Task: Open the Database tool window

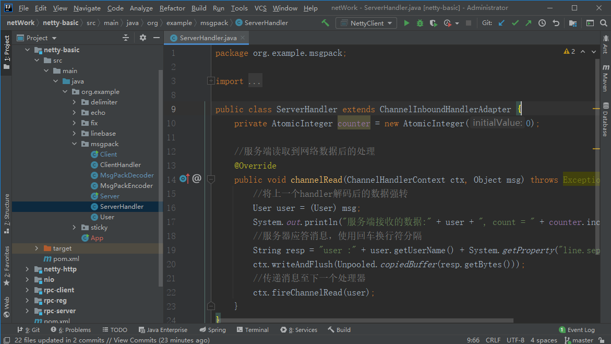Action: pos(606,120)
